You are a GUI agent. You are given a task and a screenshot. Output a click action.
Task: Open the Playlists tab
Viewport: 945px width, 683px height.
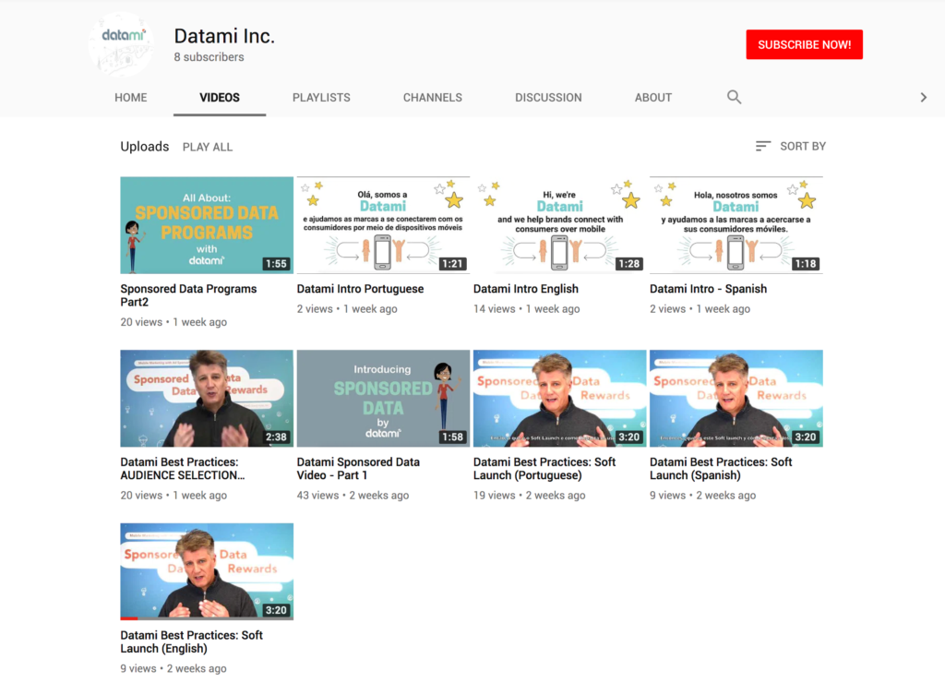click(x=321, y=98)
